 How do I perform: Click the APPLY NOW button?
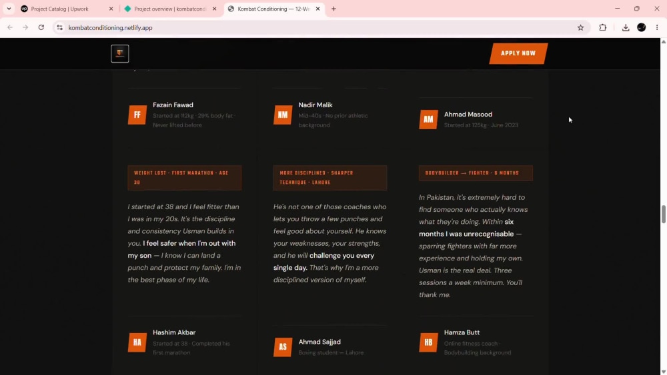click(518, 53)
